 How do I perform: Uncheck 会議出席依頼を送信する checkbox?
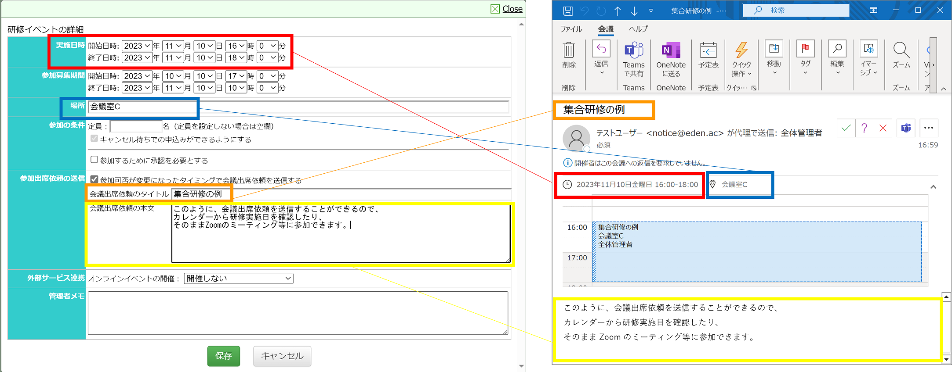94,179
